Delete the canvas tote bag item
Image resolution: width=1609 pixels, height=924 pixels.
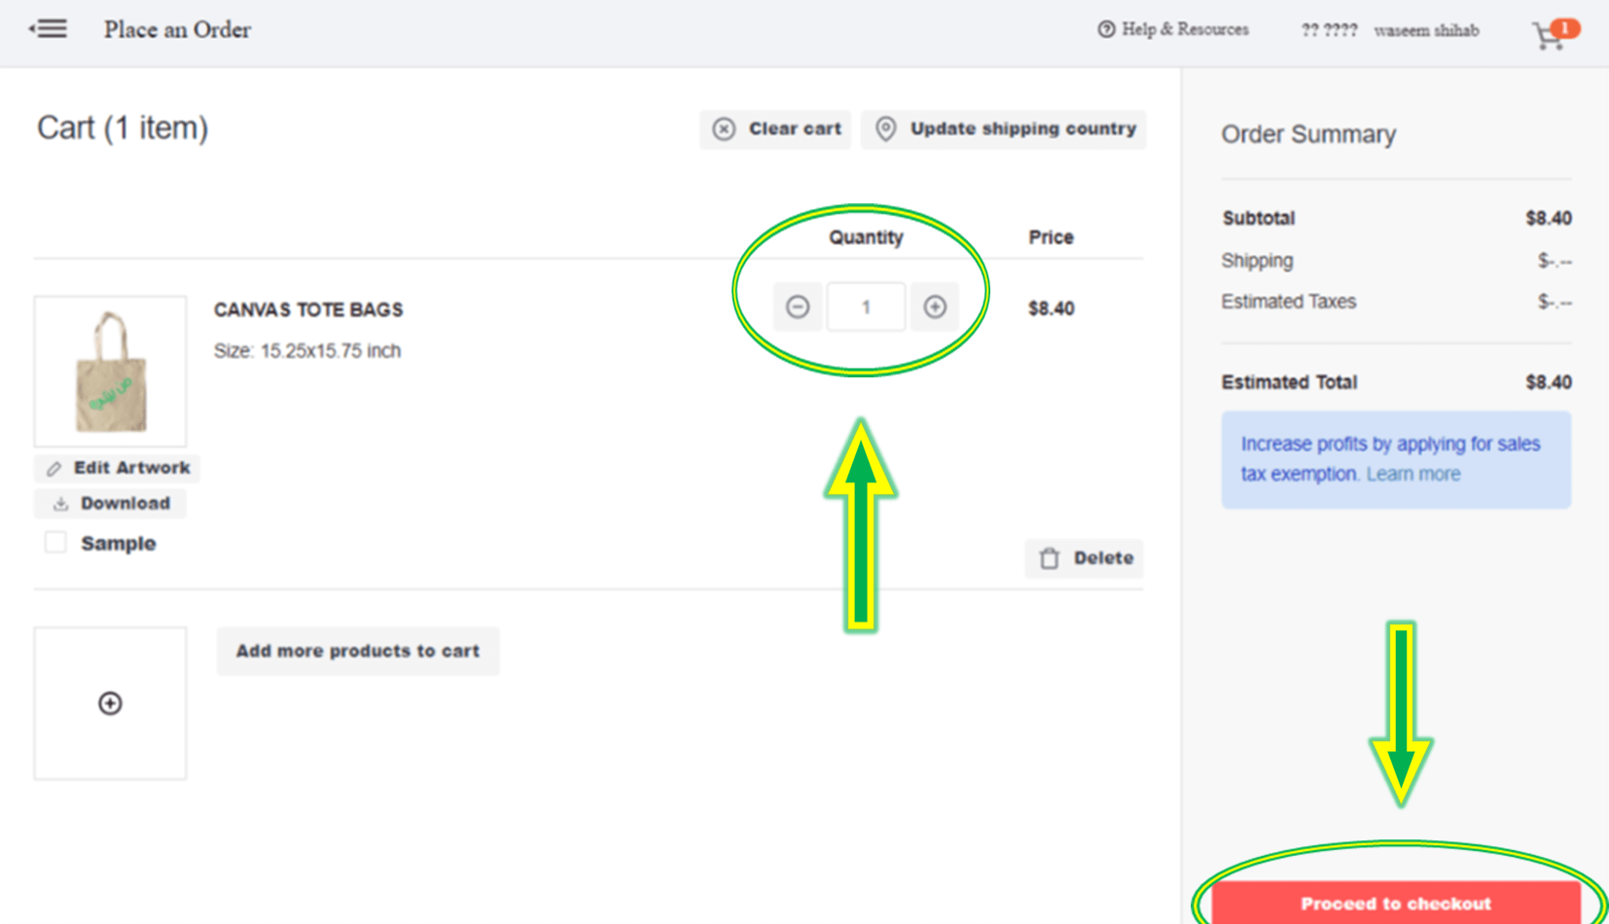coord(1085,558)
